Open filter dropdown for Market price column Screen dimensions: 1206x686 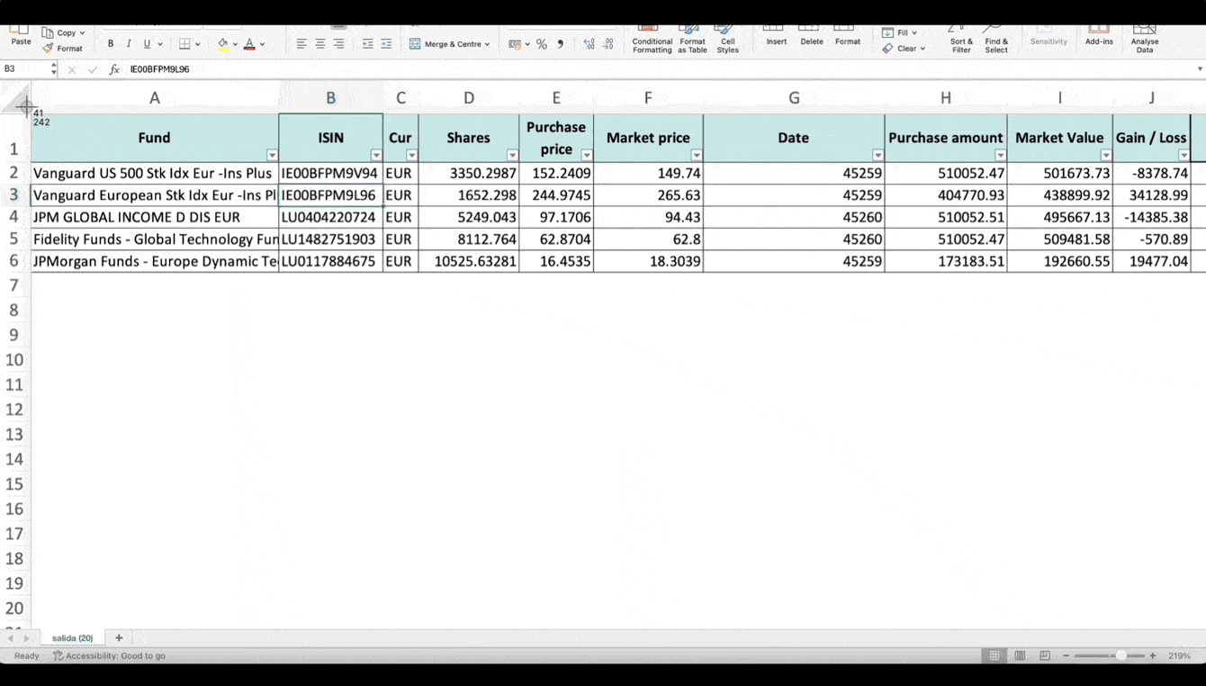(697, 156)
